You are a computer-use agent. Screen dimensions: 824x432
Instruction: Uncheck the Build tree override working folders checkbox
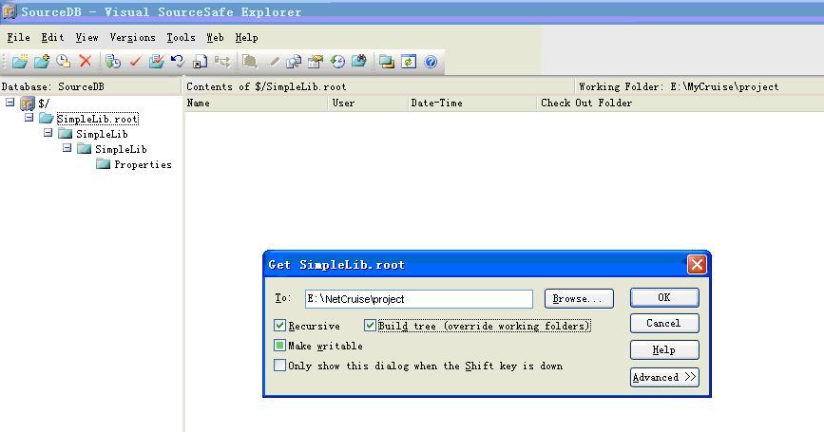coord(370,326)
